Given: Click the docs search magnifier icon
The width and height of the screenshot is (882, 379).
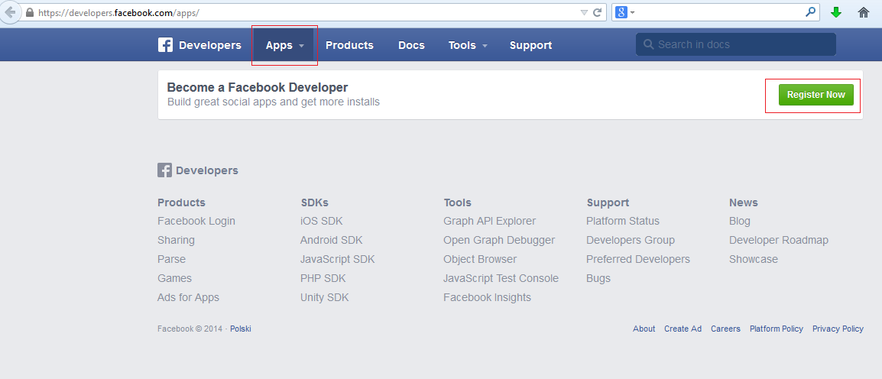Looking at the screenshot, I should 649,44.
